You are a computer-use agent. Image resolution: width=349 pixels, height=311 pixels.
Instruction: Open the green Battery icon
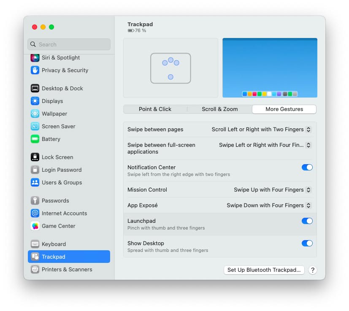click(x=35, y=139)
